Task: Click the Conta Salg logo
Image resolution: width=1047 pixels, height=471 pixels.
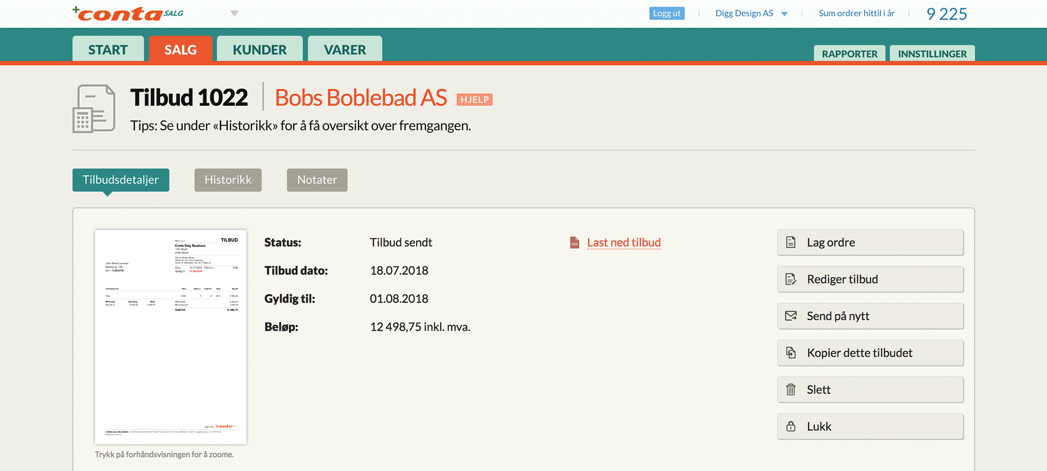Action: [128, 14]
